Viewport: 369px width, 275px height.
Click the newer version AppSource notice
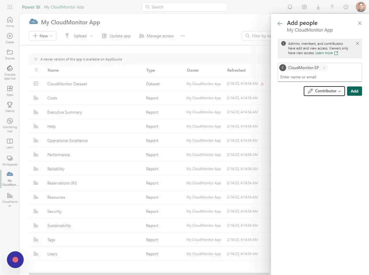tap(81, 59)
